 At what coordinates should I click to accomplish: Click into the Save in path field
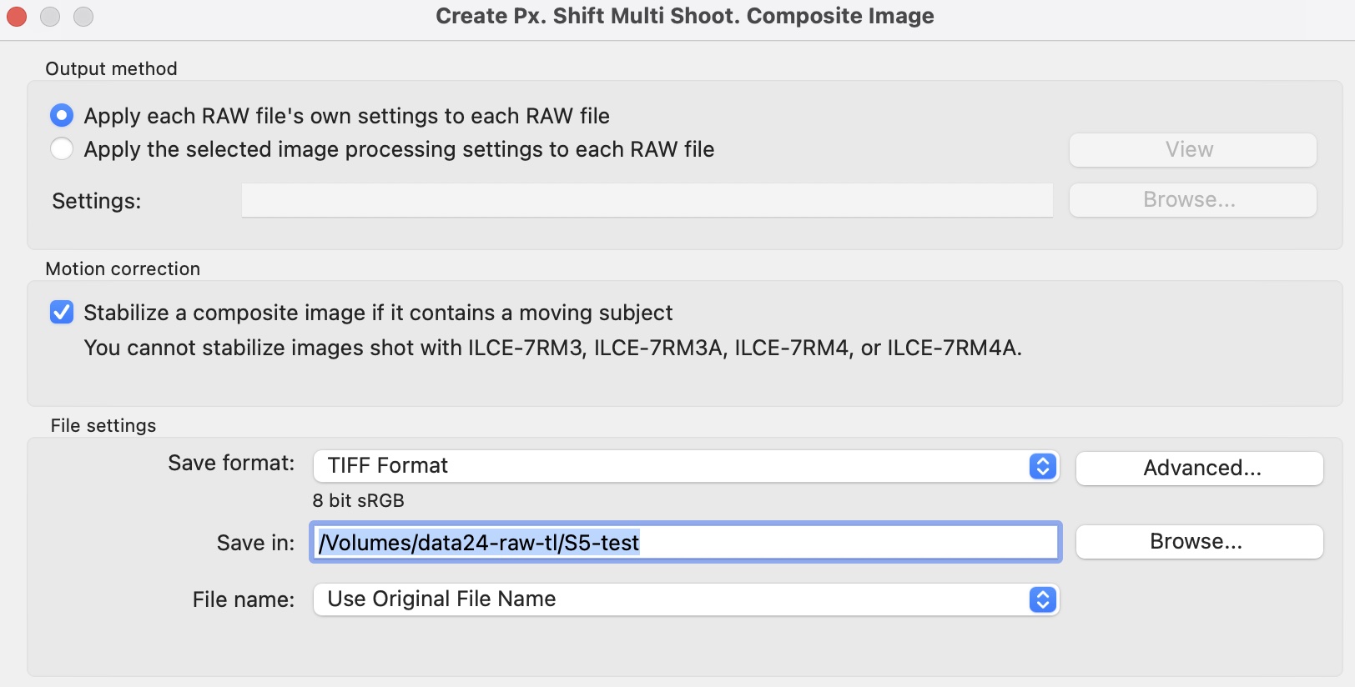click(x=686, y=543)
